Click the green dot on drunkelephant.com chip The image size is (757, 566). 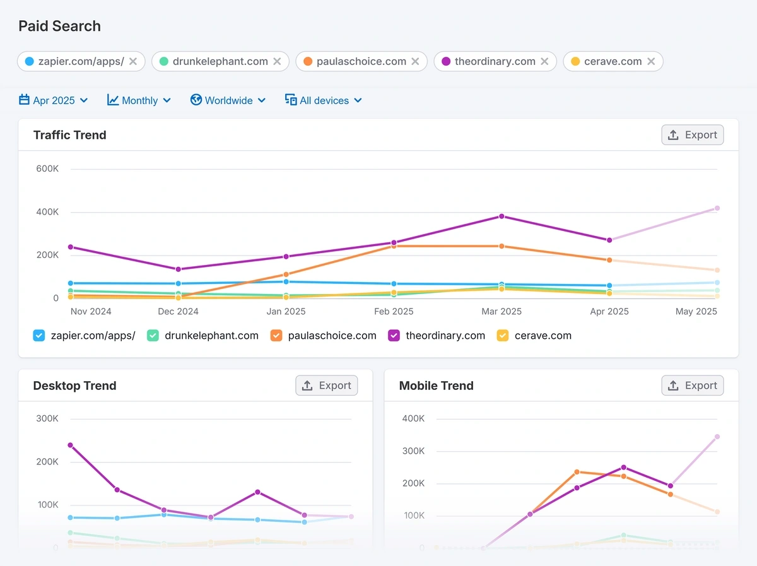164,61
